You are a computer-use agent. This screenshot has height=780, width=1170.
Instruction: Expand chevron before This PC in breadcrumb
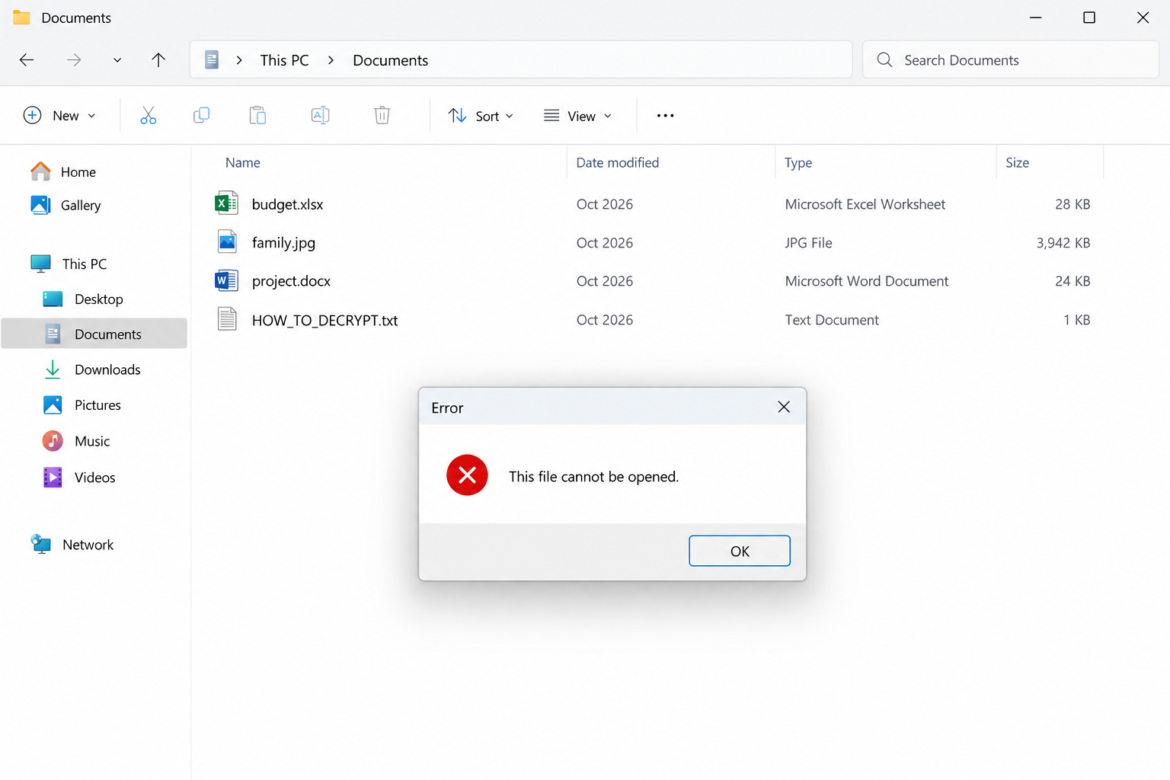click(239, 60)
